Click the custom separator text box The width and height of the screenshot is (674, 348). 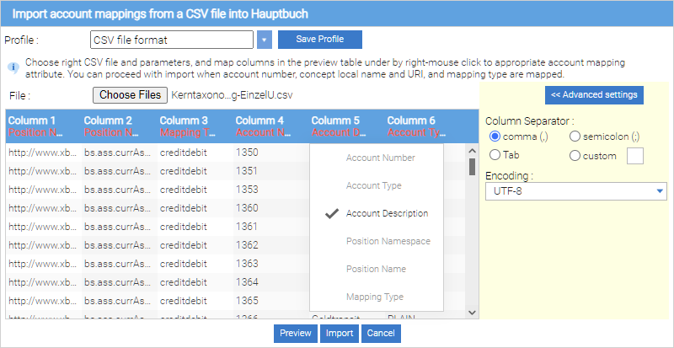[635, 156]
